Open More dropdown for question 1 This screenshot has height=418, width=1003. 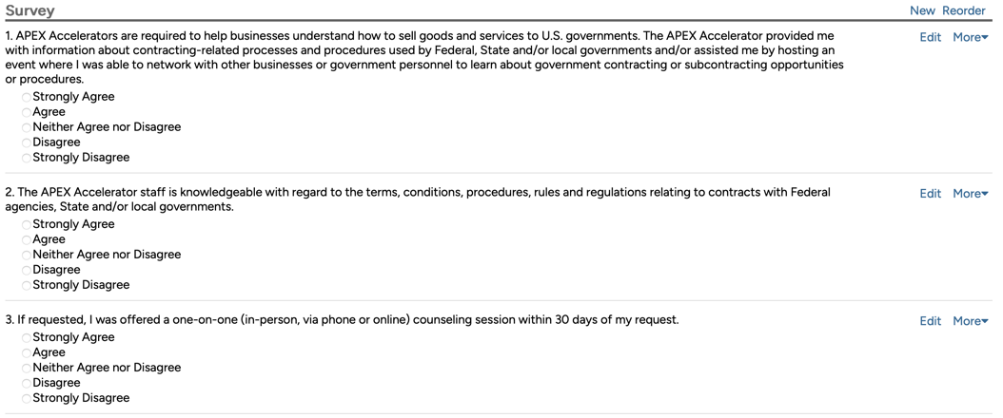970,37
